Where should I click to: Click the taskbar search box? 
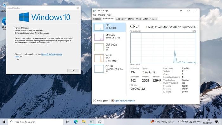[x=36, y=122]
